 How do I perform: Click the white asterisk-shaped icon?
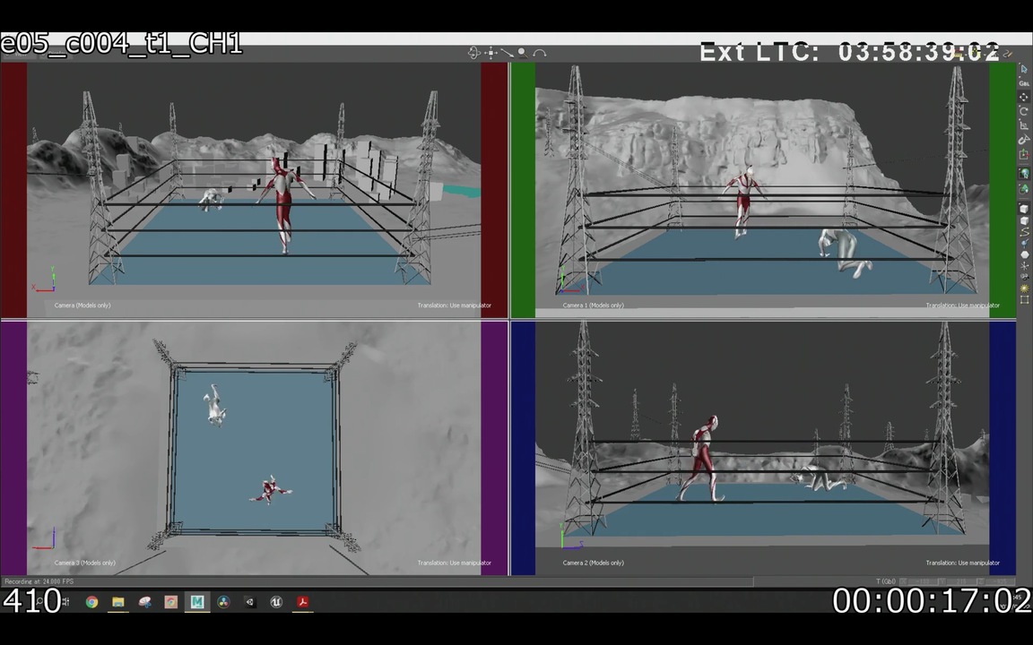tap(1024, 266)
